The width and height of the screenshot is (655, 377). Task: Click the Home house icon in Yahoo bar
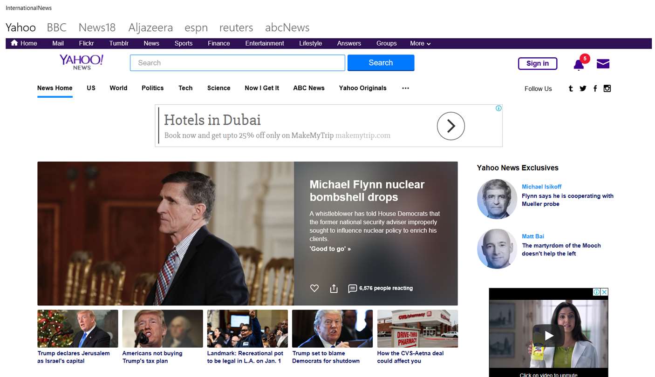(x=14, y=43)
